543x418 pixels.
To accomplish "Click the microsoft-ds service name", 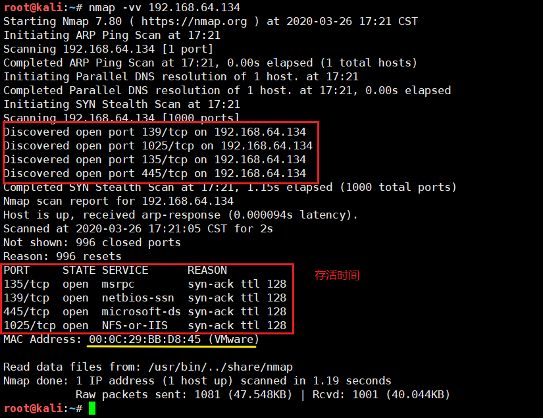I will click(x=142, y=312).
